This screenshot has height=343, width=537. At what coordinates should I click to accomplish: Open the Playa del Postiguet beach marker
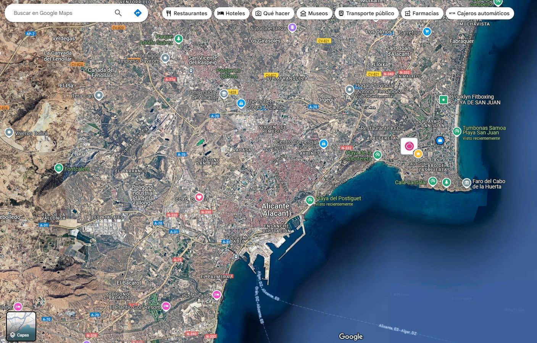point(310,200)
